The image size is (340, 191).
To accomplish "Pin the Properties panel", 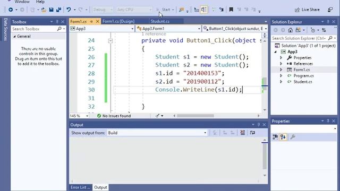I will [328, 121].
